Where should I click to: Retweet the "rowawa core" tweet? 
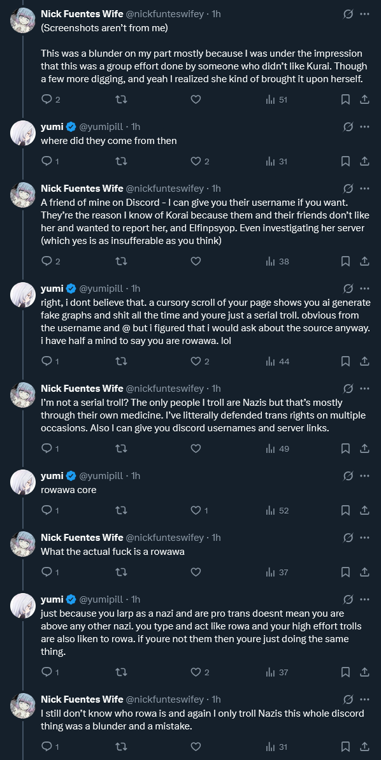pyautogui.click(x=121, y=510)
